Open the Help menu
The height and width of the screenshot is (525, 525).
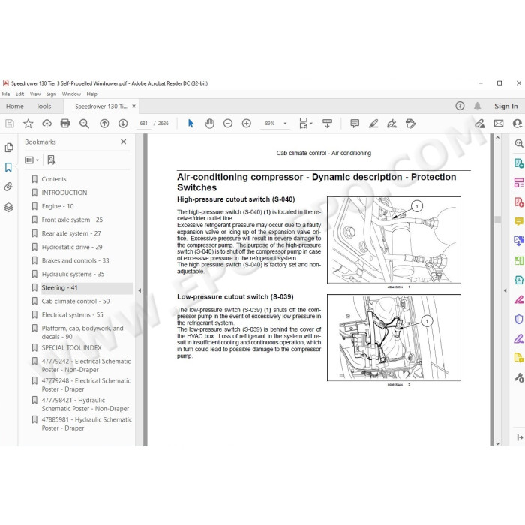pyautogui.click(x=91, y=94)
